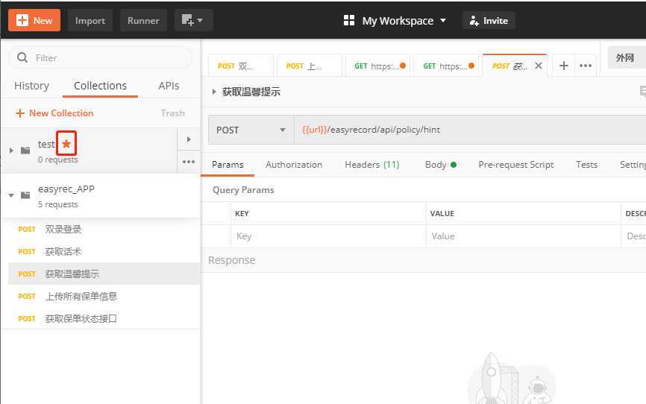Select the test collection folder icon
Screen dimensions: 646x404
tap(25, 151)
